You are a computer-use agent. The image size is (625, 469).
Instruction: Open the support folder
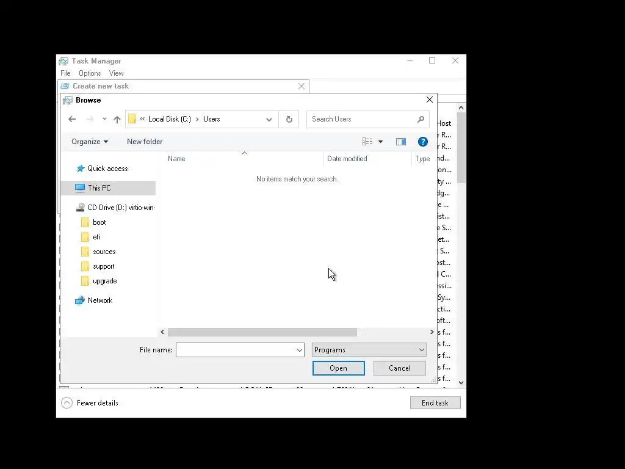[x=104, y=266]
